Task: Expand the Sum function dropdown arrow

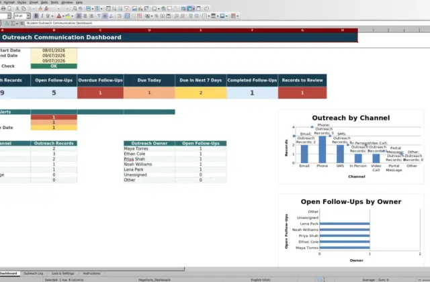Action: coord(17,23)
